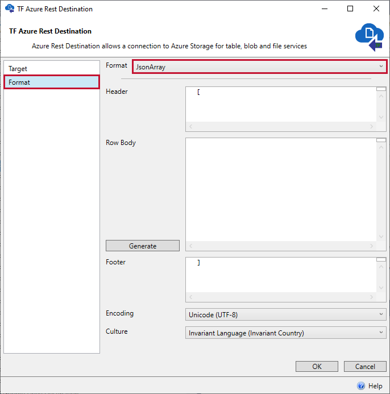Click Row Body scroll left arrow
The height and width of the screenshot is (394, 390).
point(190,246)
